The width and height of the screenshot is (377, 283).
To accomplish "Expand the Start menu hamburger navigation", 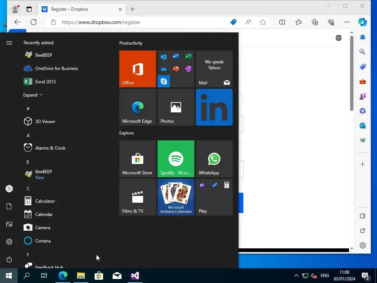I will [9, 43].
